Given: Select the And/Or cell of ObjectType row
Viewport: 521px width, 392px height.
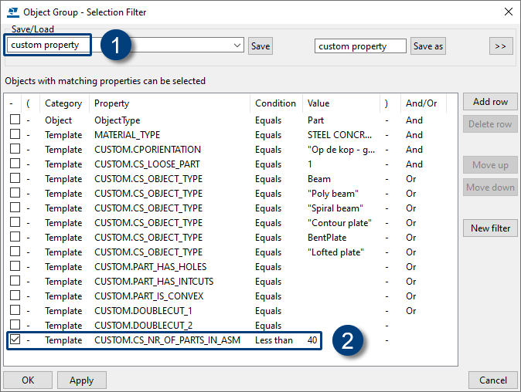Looking at the screenshot, I should pyautogui.click(x=414, y=120).
